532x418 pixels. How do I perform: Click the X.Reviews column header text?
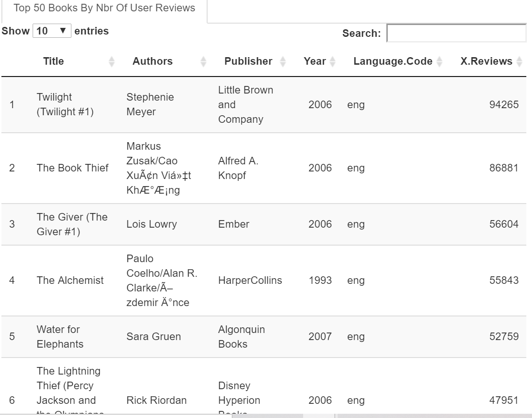[486, 61]
